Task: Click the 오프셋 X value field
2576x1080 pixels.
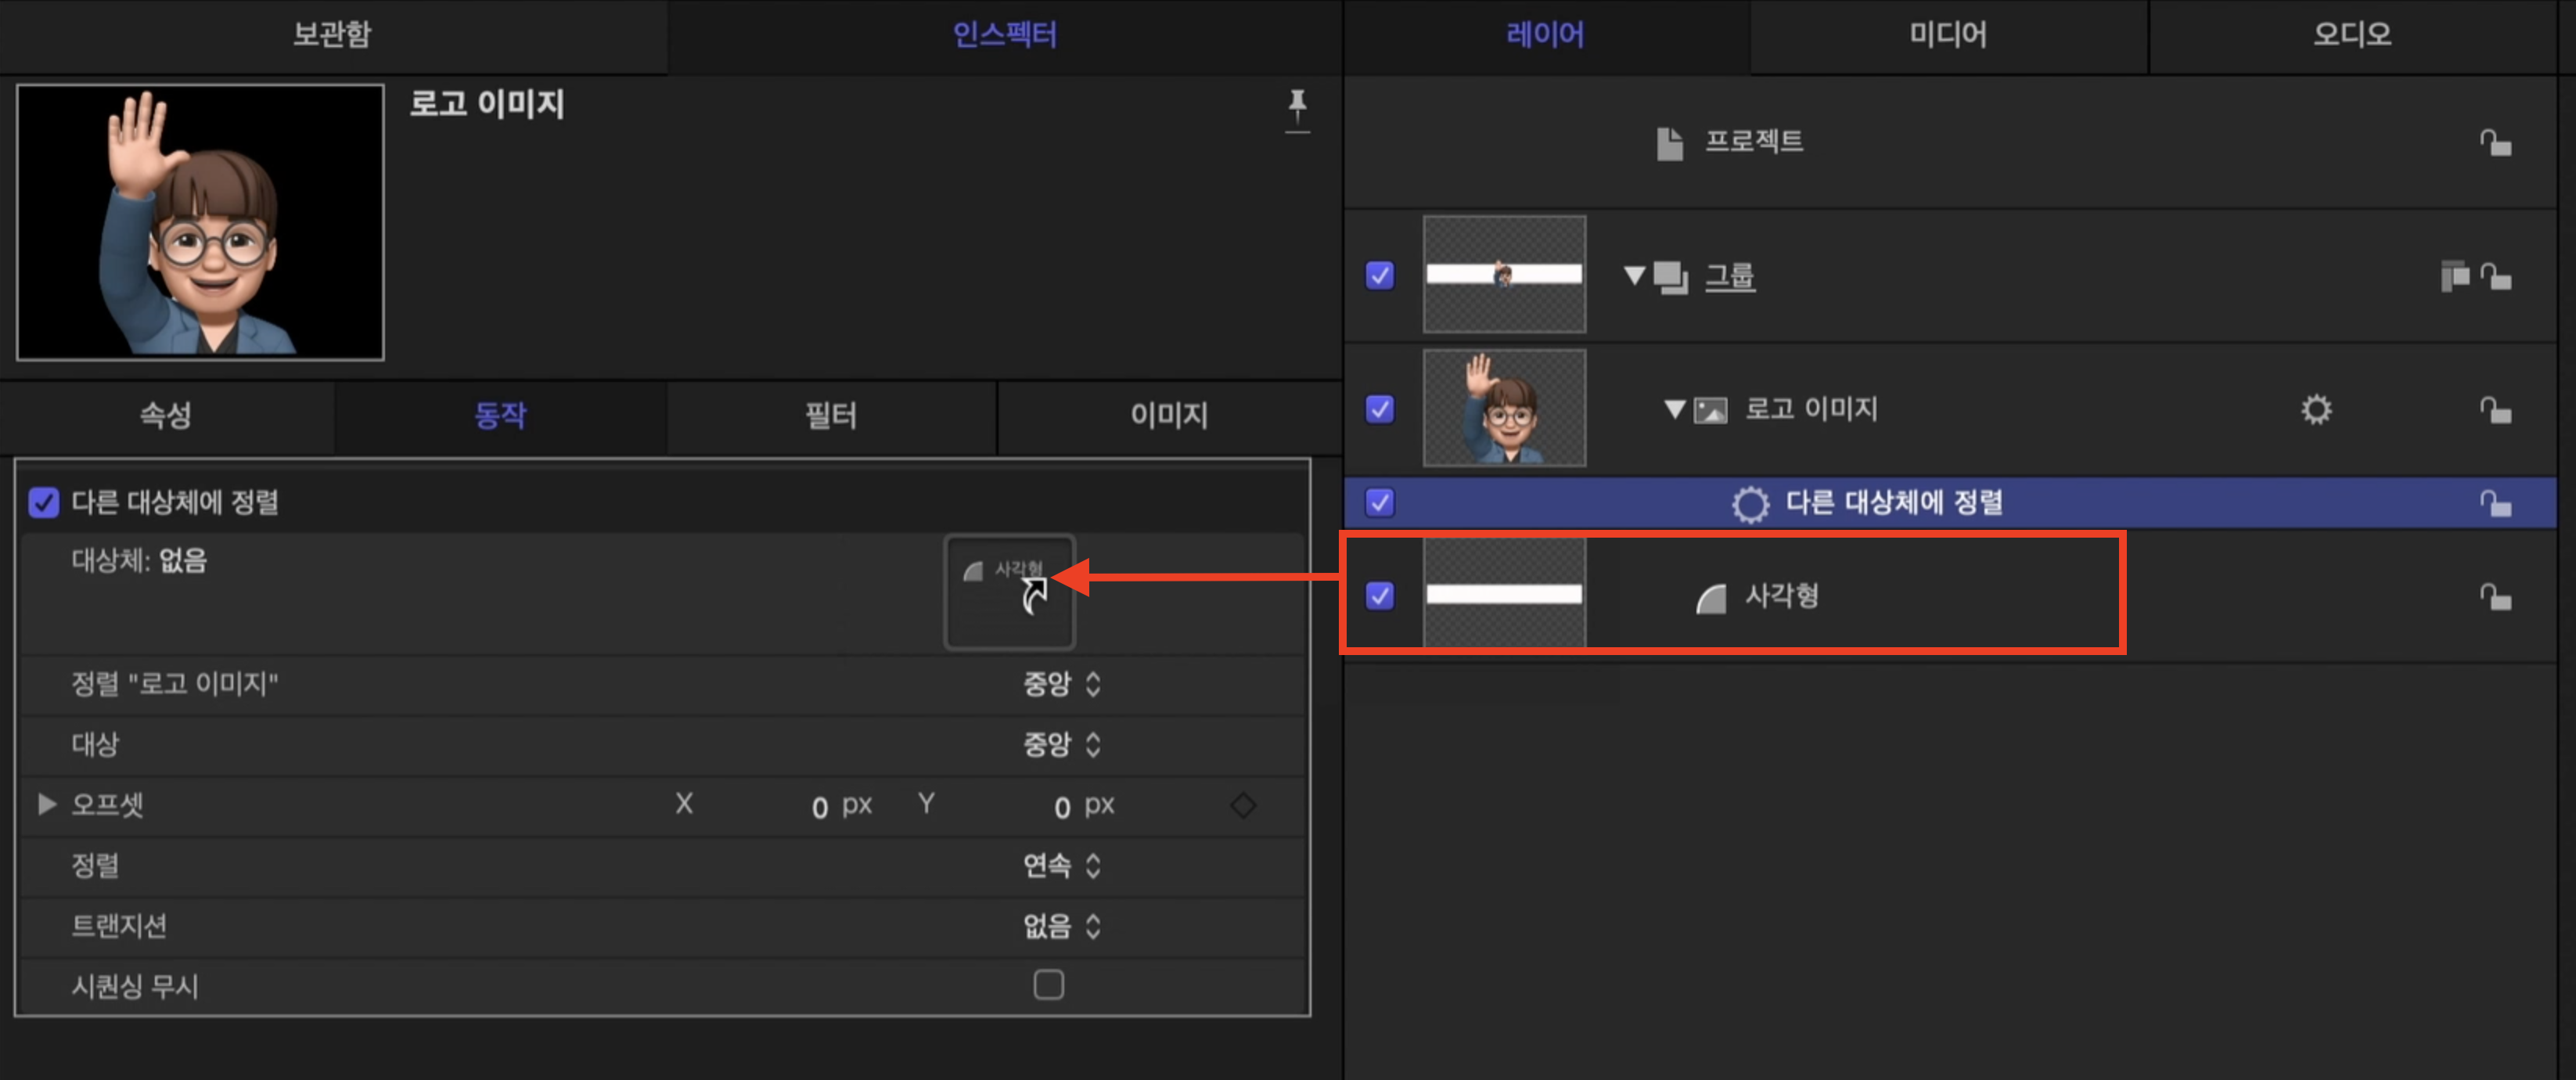Action: 819,806
